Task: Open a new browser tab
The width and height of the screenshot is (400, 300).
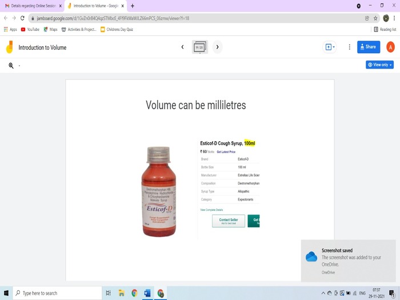Action: pyautogui.click(x=133, y=6)
